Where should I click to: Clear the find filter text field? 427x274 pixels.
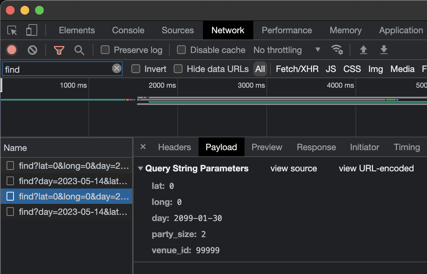coord(116,68)
